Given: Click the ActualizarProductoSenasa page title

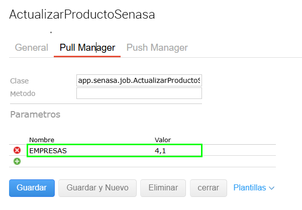Looking at the screenshot, I should pyautogui.click(x=82, y=15).
